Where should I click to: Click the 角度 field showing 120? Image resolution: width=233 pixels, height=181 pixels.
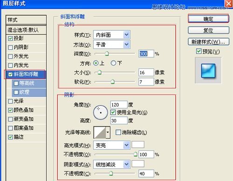[119, 105]
